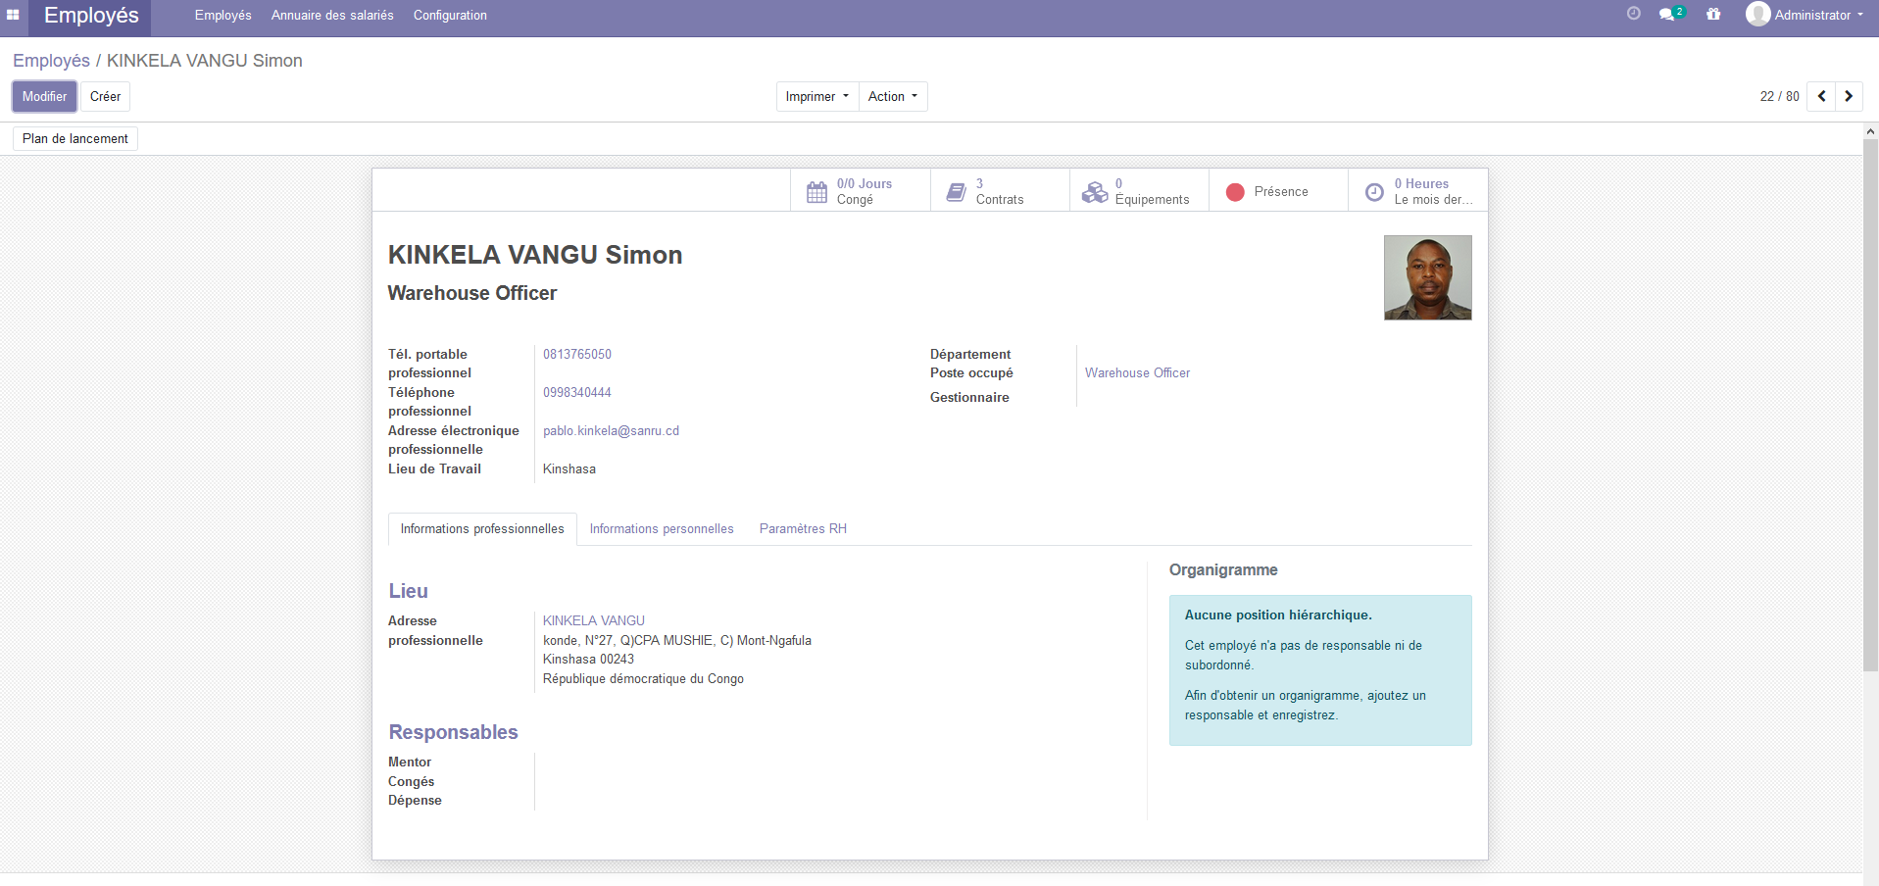Open the apps grid menu icon
Viewport: 1879px width, 886px height.
tap(13, 15)
